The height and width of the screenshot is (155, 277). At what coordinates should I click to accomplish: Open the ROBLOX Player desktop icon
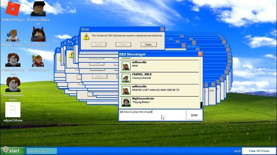click(x=13, y=9)
